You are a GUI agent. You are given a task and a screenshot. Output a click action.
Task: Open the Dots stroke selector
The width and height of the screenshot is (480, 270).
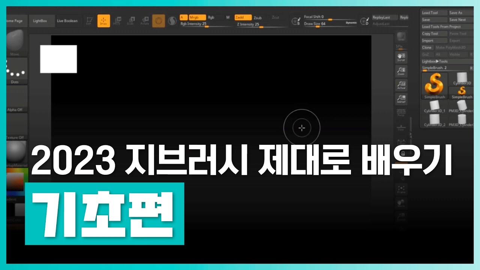[x=17, y=71]
